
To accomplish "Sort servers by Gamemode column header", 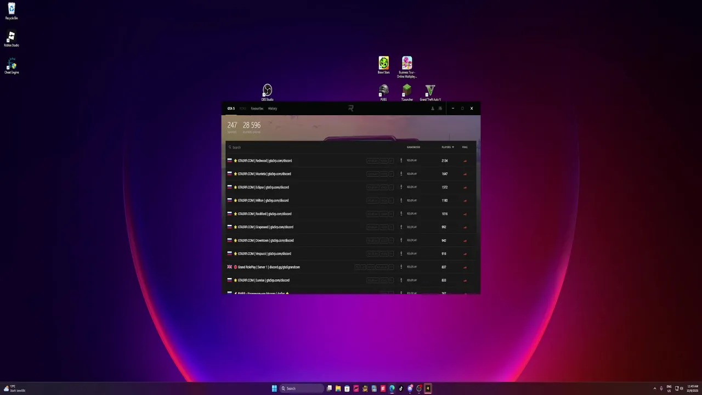I will tap(414, 147).
